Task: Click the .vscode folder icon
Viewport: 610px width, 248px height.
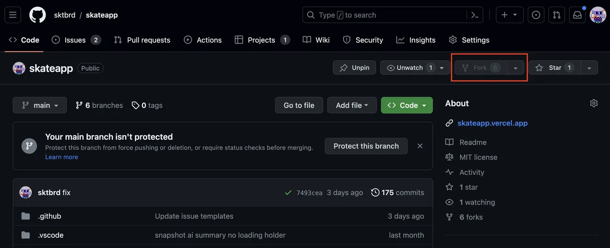Action: pyautogui.click(x=26, y=235)
